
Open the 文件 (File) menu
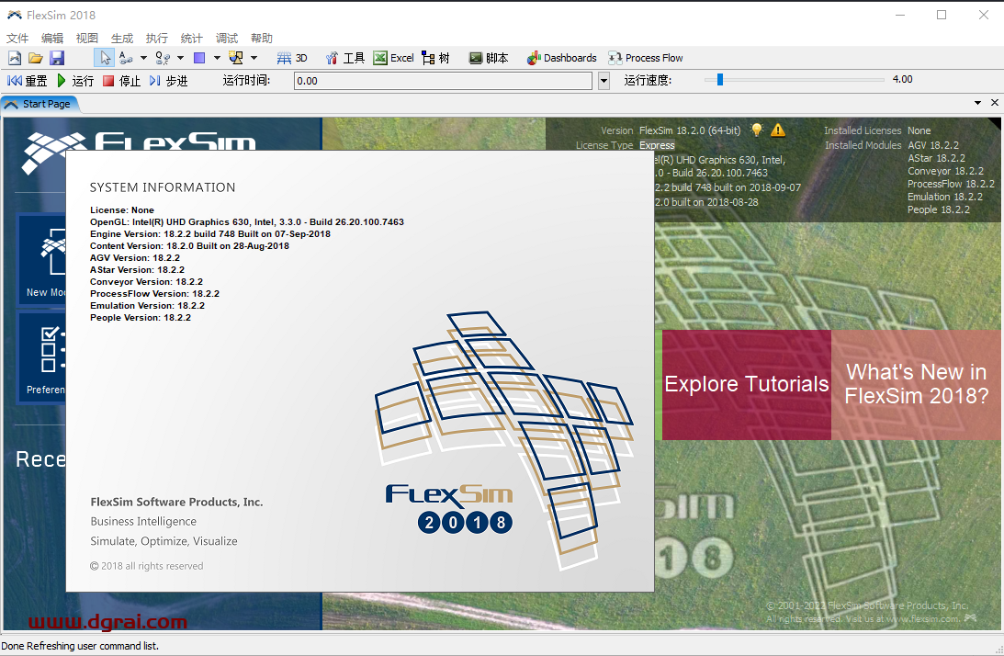coord(17,37)
